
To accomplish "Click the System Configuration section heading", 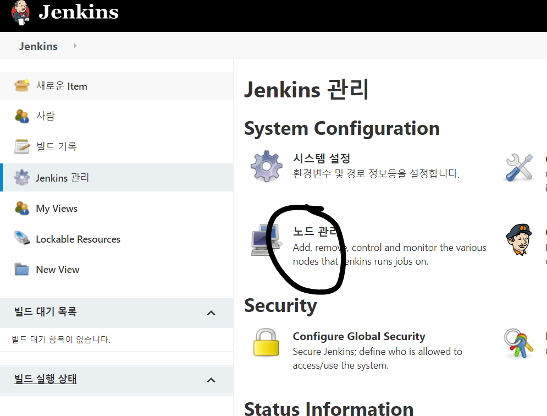I will pos(342,128).
